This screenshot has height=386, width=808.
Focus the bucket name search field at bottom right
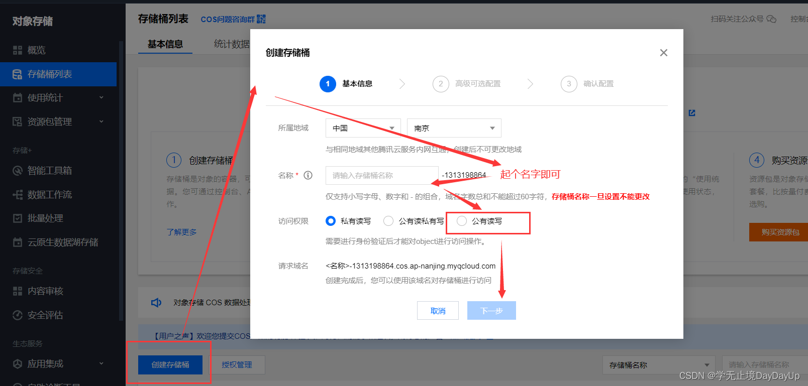765,365
